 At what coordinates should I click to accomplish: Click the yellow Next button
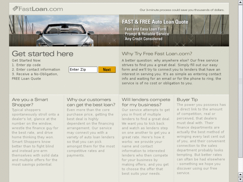107,69
